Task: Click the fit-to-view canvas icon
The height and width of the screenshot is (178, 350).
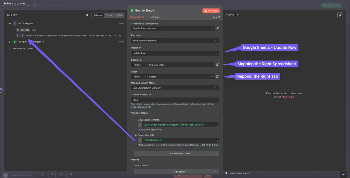Action: (x=42, y=174)
